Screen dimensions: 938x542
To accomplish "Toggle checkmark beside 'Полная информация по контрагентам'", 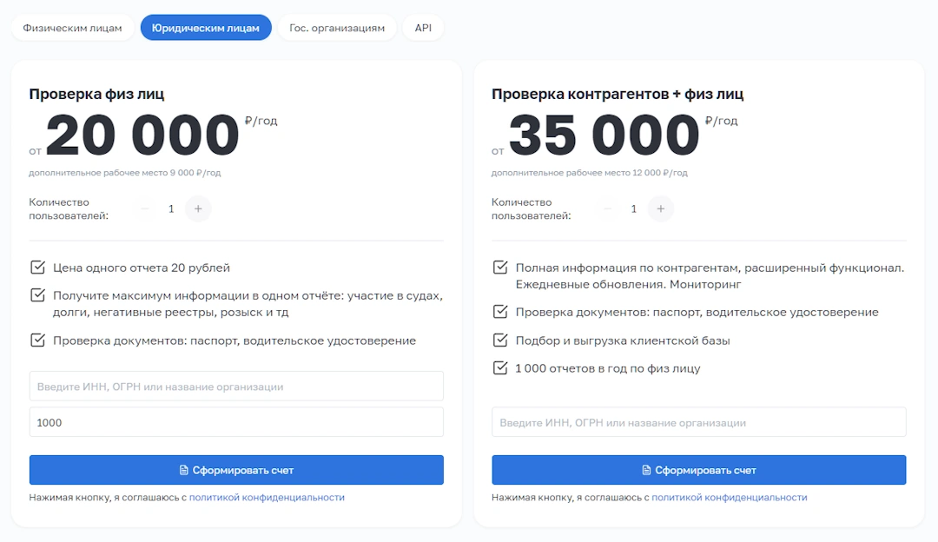I will pos(500,268).
